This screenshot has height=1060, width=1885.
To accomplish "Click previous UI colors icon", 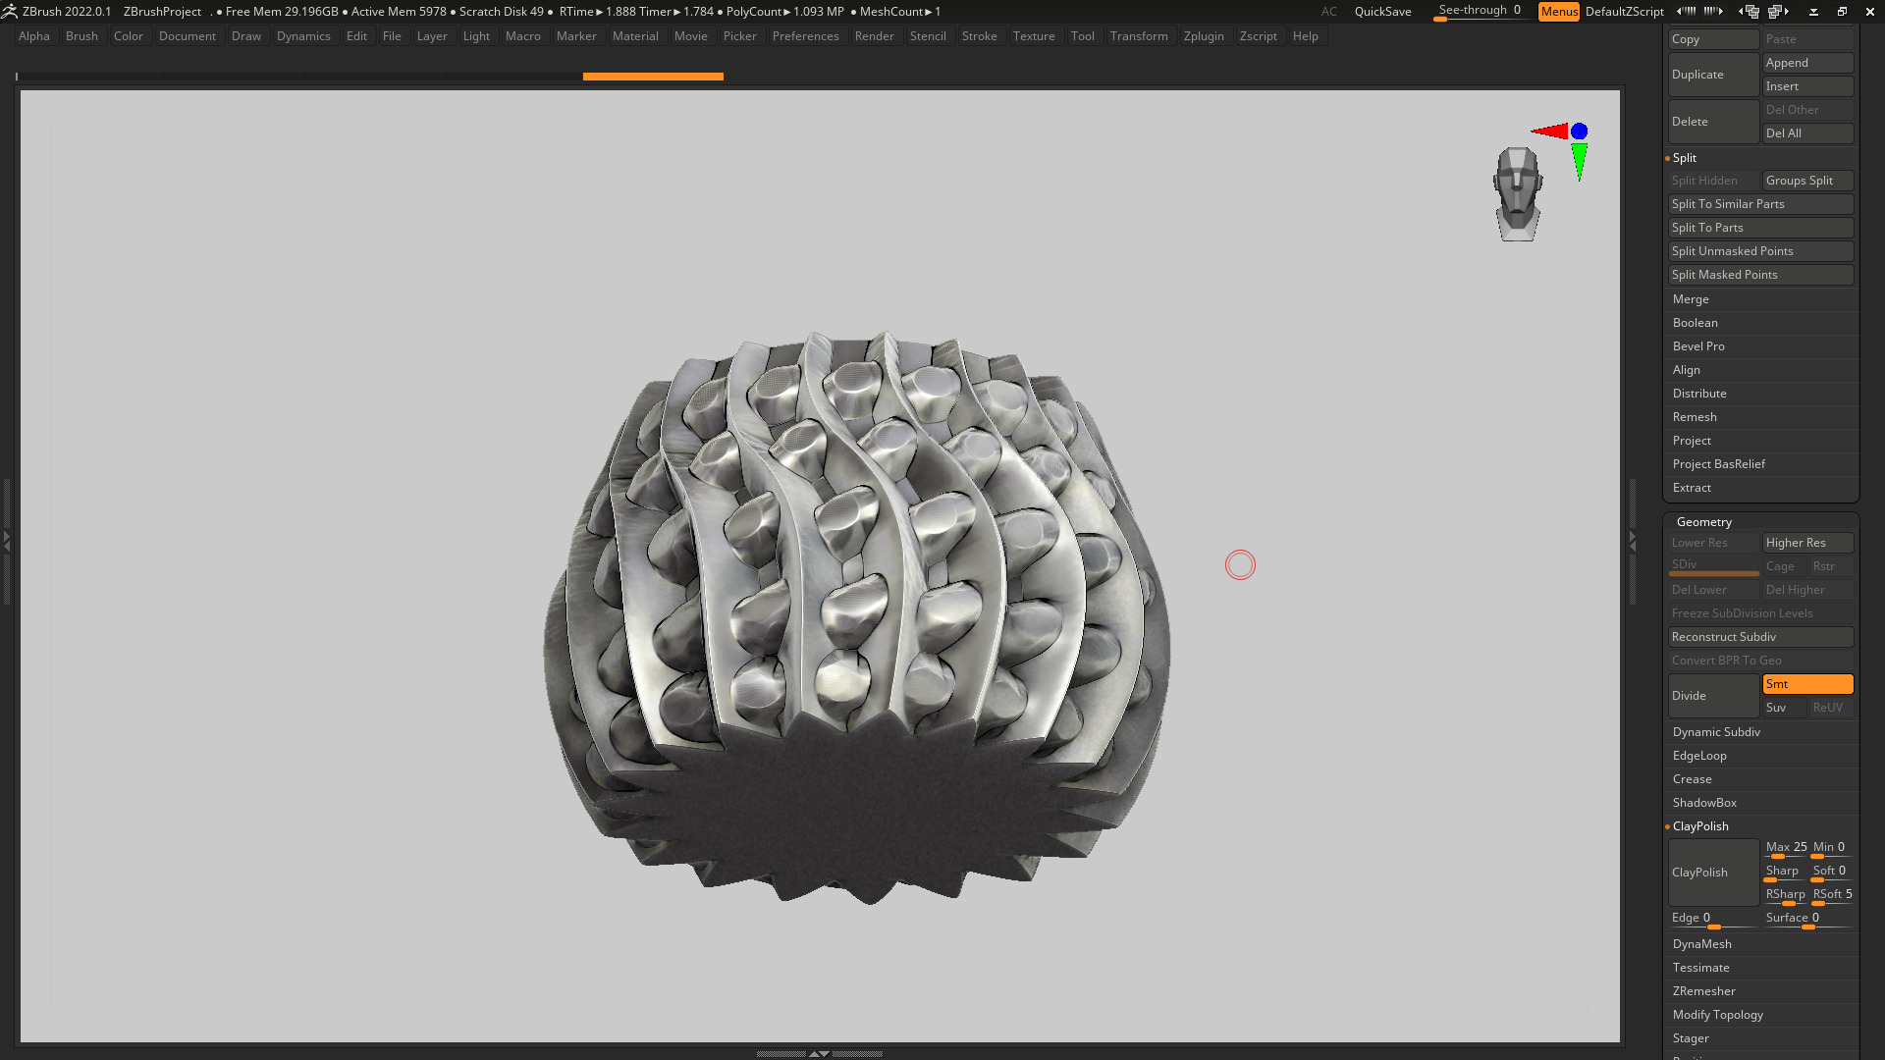I will (1686, 12).
